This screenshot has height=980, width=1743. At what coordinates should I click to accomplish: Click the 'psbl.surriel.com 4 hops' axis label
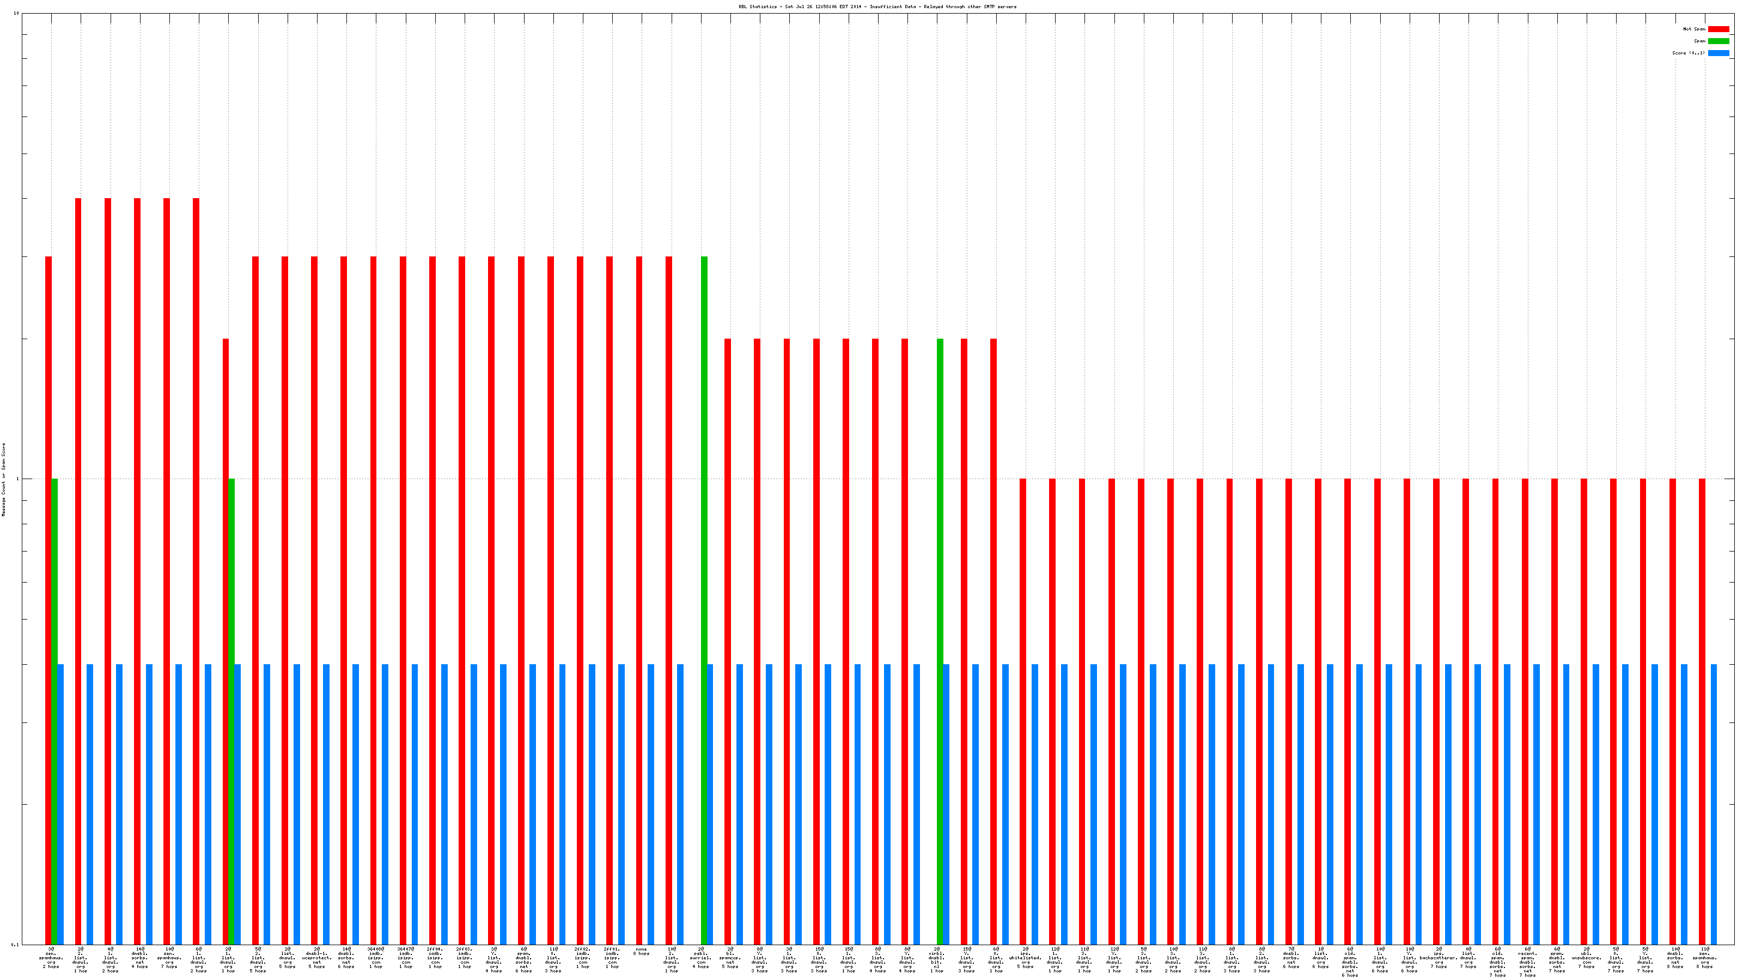pos(701,958)
